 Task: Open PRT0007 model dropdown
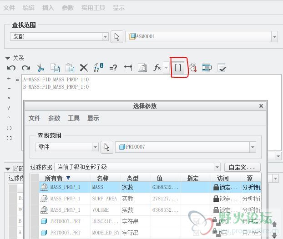point(253,147)
